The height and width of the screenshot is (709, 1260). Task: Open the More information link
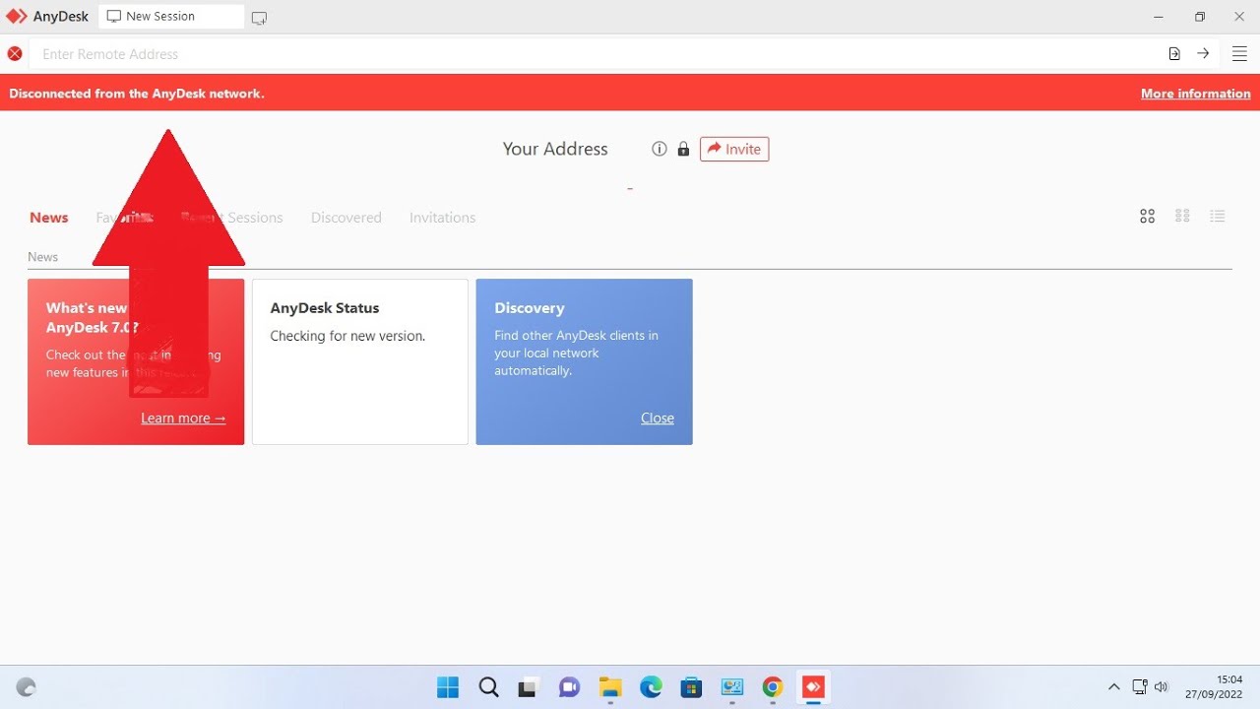tap(1195, 94)
